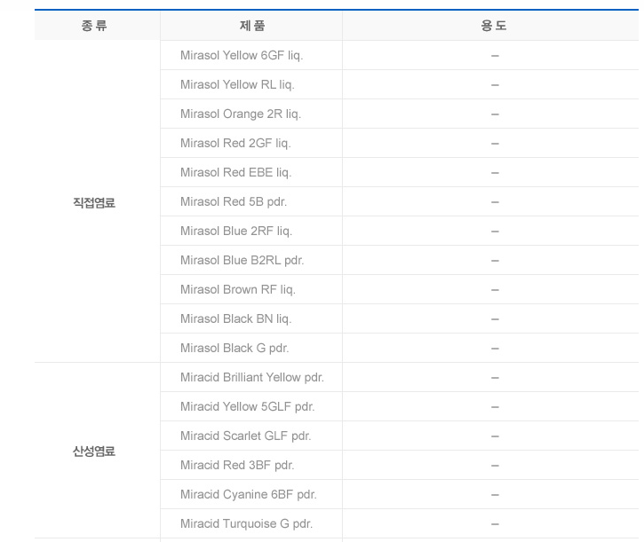The height and width of the screenshot is (542, 644).
Task: Click Miracid Cyanine 6BF pdr. entry
Action: point(248,494)
